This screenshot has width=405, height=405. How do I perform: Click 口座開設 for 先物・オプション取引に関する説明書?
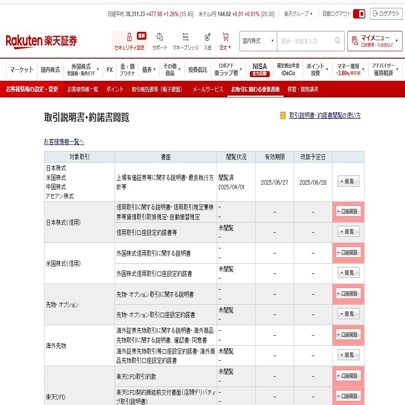348,293
